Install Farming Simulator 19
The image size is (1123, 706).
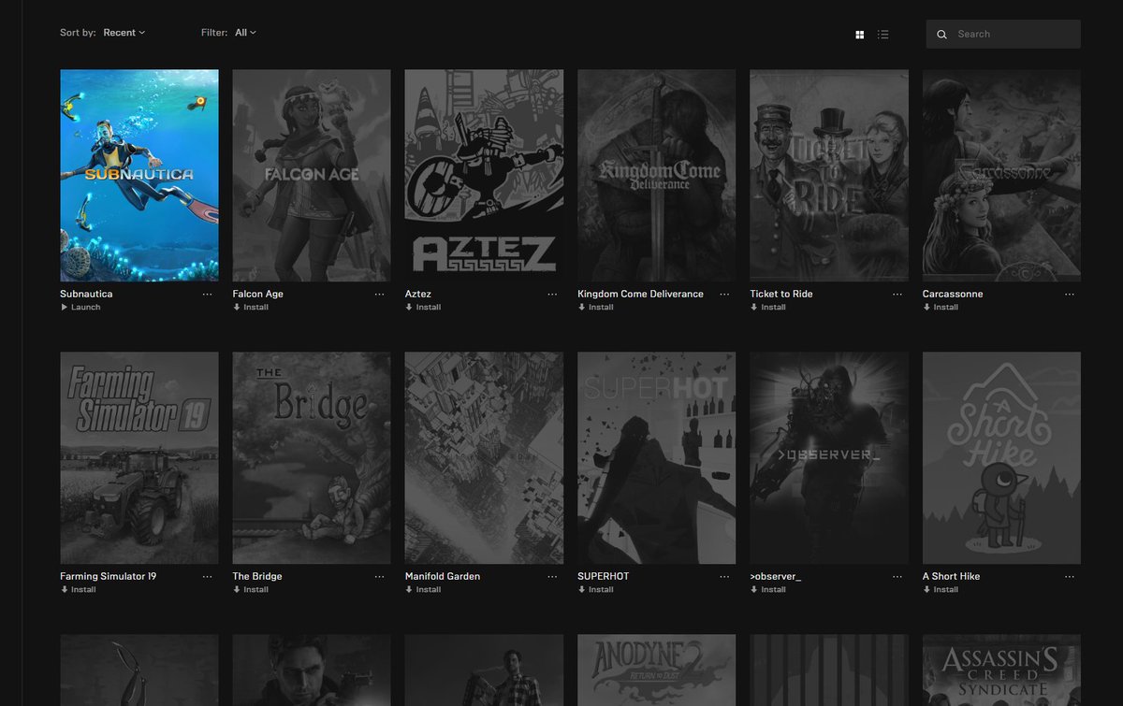pos(79,589)
